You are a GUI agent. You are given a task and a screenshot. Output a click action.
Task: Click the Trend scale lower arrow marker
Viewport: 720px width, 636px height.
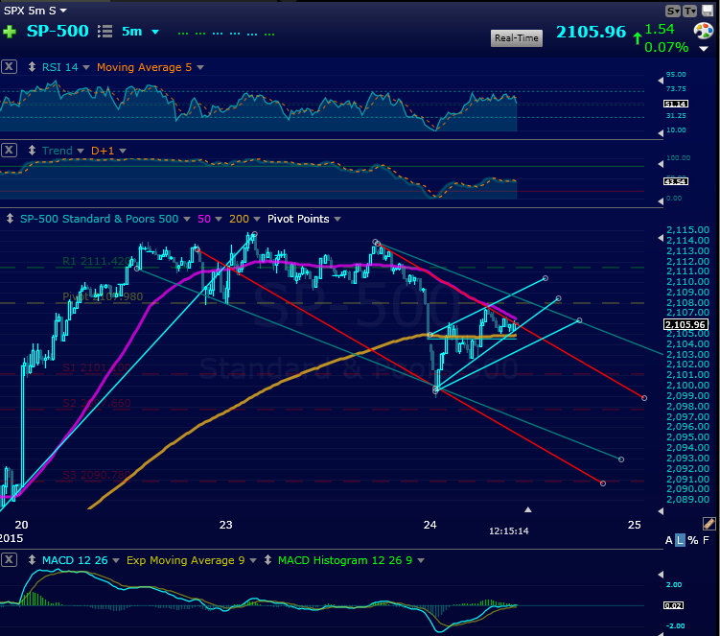(x=661, y=200)
